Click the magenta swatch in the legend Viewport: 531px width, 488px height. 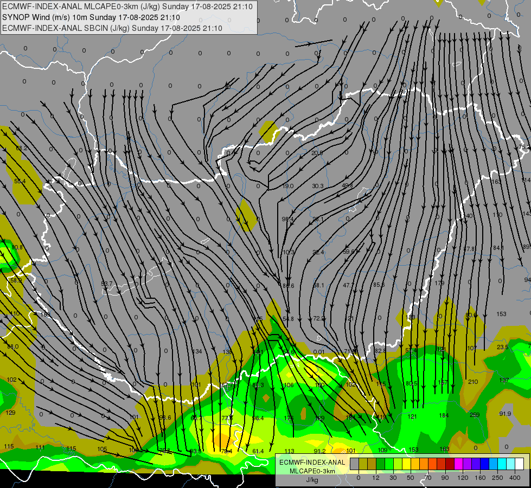[458, 464]
